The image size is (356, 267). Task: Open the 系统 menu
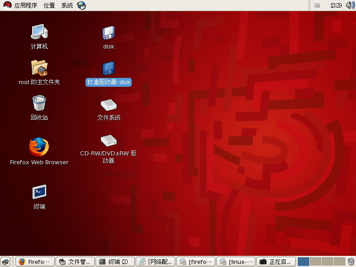pos(67,5)
